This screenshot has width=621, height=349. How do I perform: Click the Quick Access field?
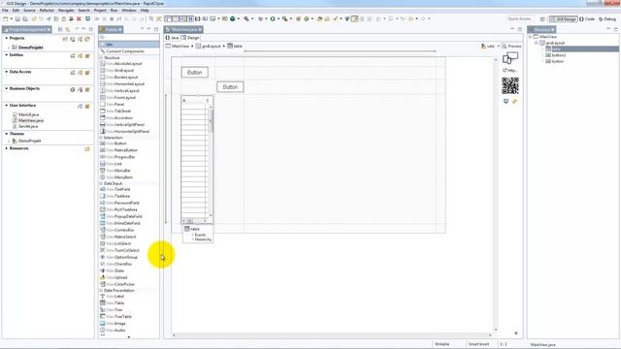click(x=519, y=19)
